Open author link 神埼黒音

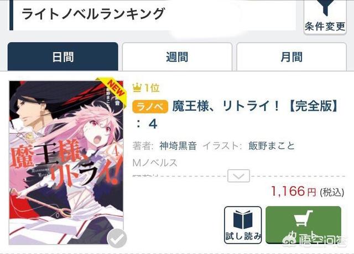pyautogui.click(x=178, y=146)
